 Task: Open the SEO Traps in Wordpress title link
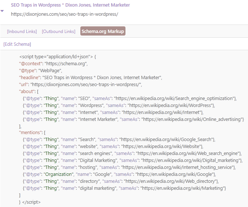[x=70, y=5]
